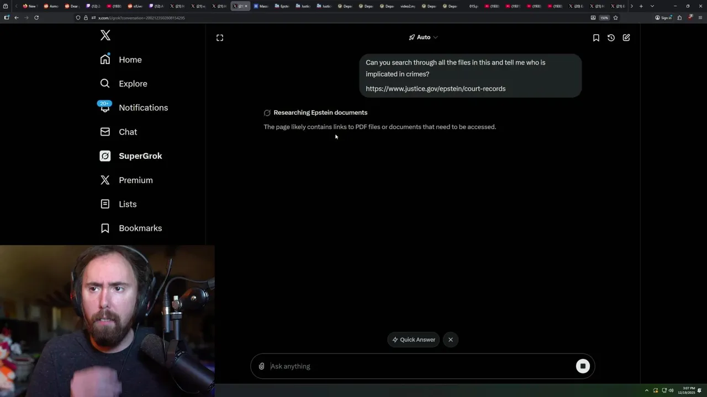The width and height of the screenshot is (707, 397).
Task: Open the Firefox View tab button
Action: pyautogui.click(x=7, y=6)
